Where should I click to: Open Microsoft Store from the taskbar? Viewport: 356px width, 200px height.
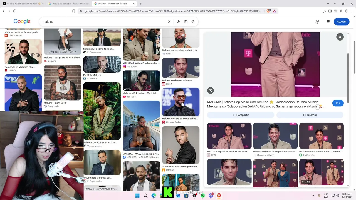[x=186, y=196]
